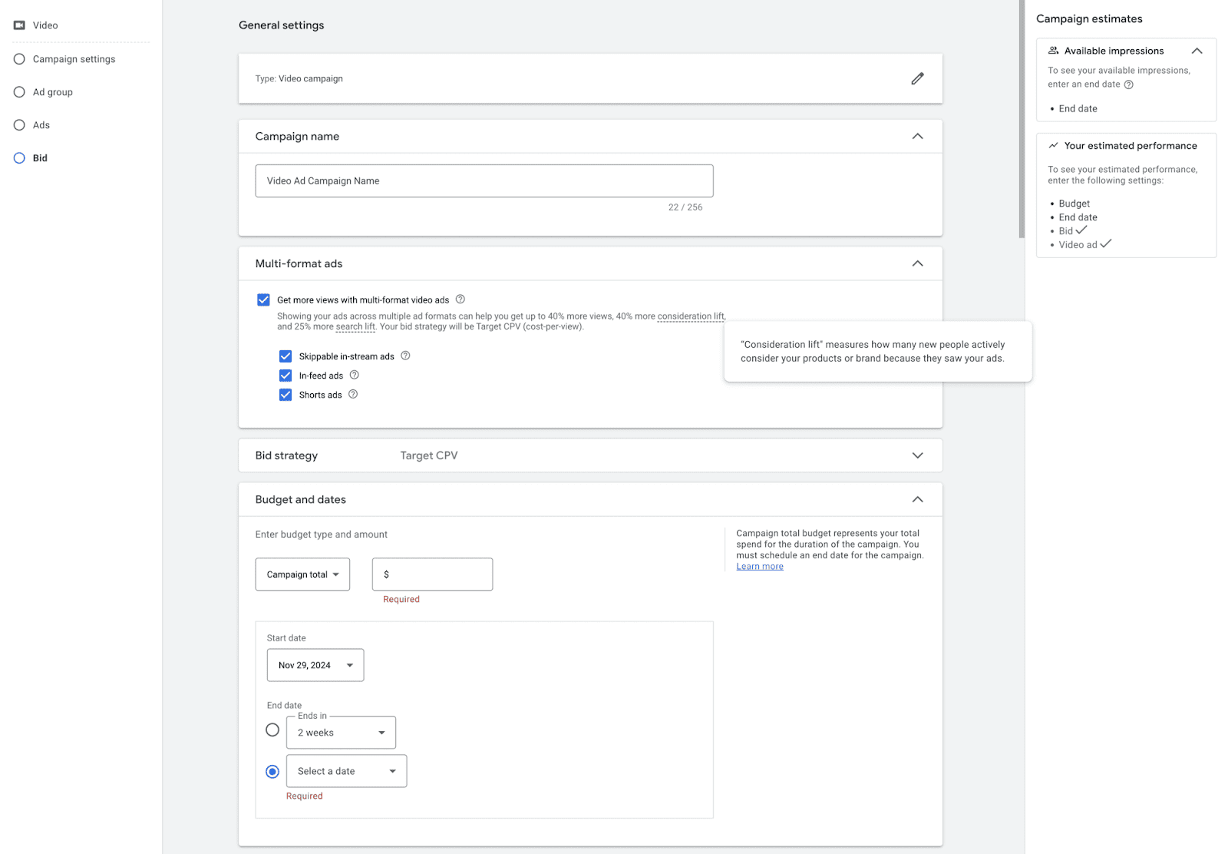Open the help icon beside multi-format video ads
Viewport: 1228px width, 854px height.
(x=460, y=300)
